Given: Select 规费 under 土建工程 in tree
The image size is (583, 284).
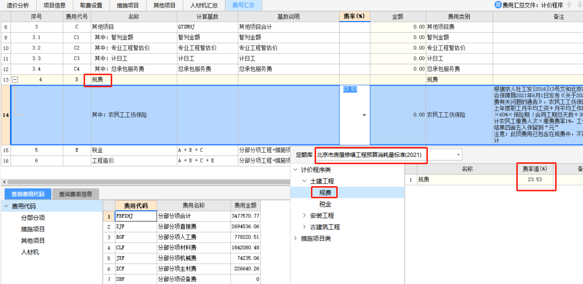Looking at the screenshot, I should [325, 192].
